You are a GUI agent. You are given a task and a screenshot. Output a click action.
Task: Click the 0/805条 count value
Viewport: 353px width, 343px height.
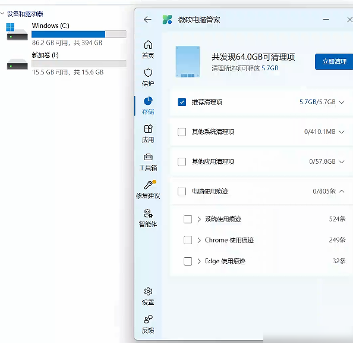point(324,191)
